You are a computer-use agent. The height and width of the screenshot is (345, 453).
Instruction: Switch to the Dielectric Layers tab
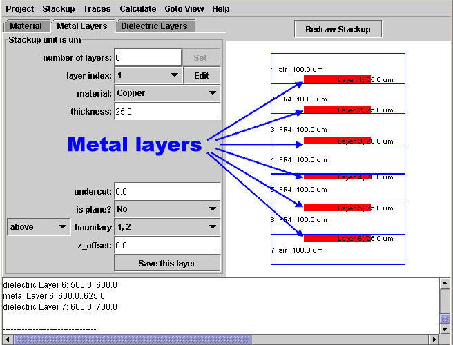(155, 26)
